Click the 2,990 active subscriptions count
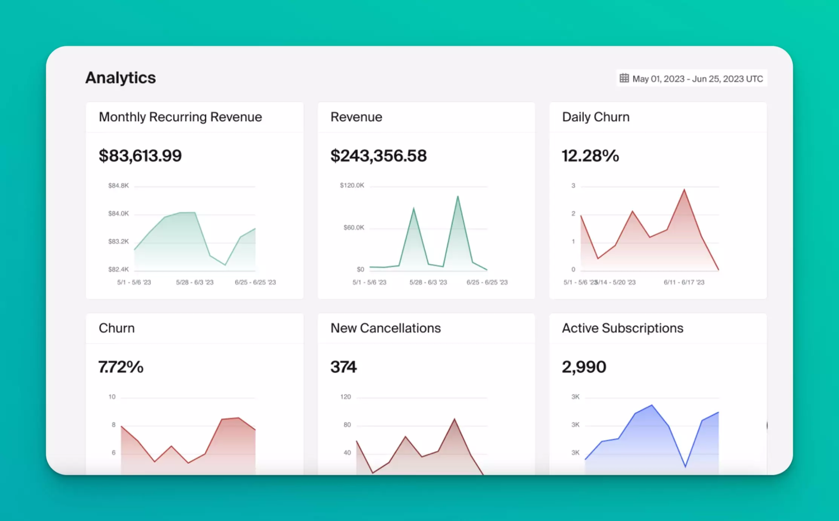 [x=584, y=367]
